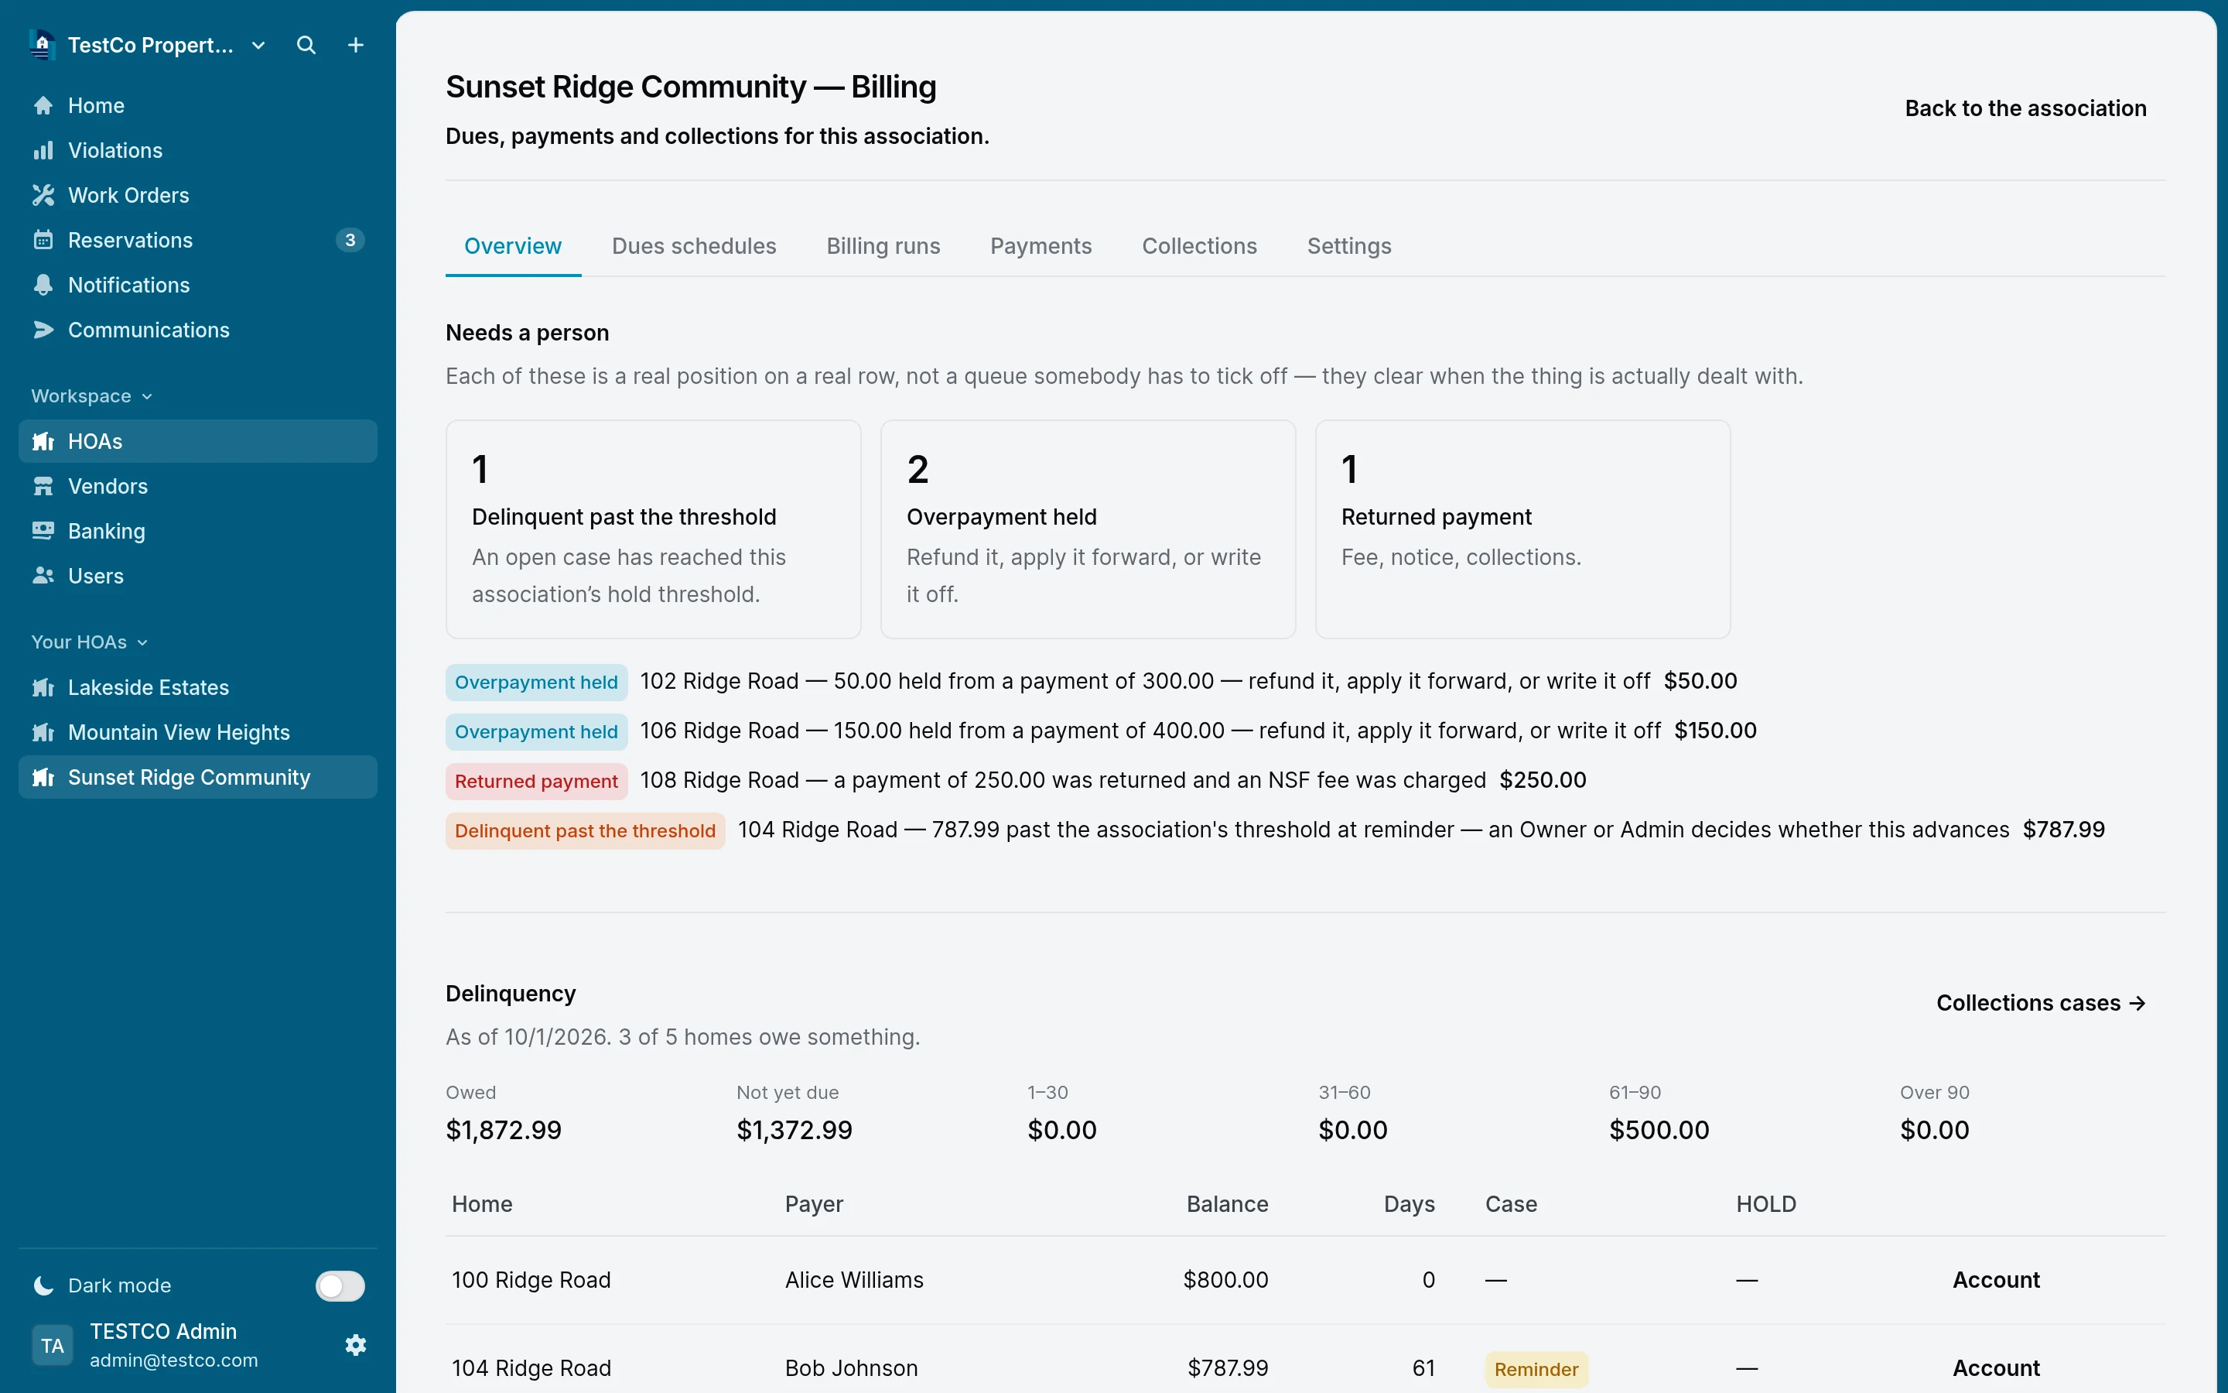Open the Collections tab
This screenshot has width=2228, height=1393.
tap(1200, 246)
